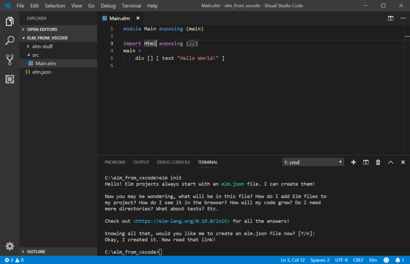The width and height of the screenshot is (410, 264).
Task: Click the Ln 3, Col 12 cursor position indicator
Action: 293,260
